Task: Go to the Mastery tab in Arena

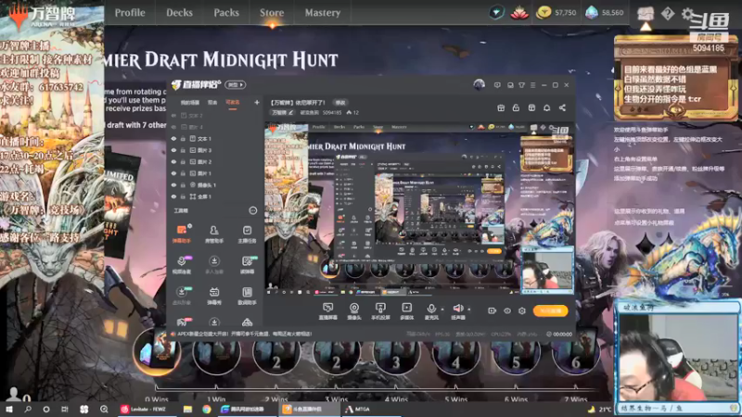Action: pos(322,13)
